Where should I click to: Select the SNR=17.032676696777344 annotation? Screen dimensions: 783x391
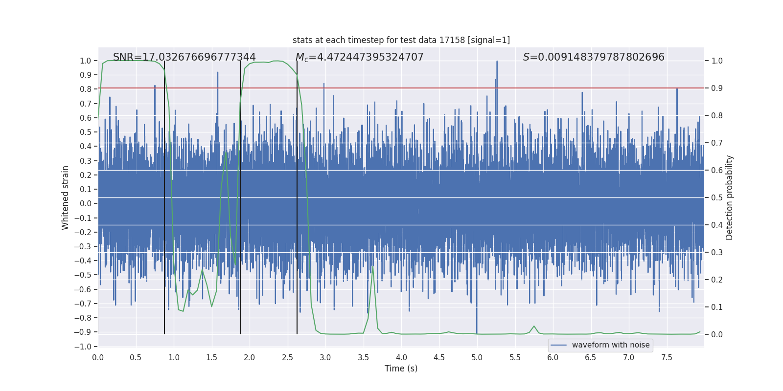184,57
